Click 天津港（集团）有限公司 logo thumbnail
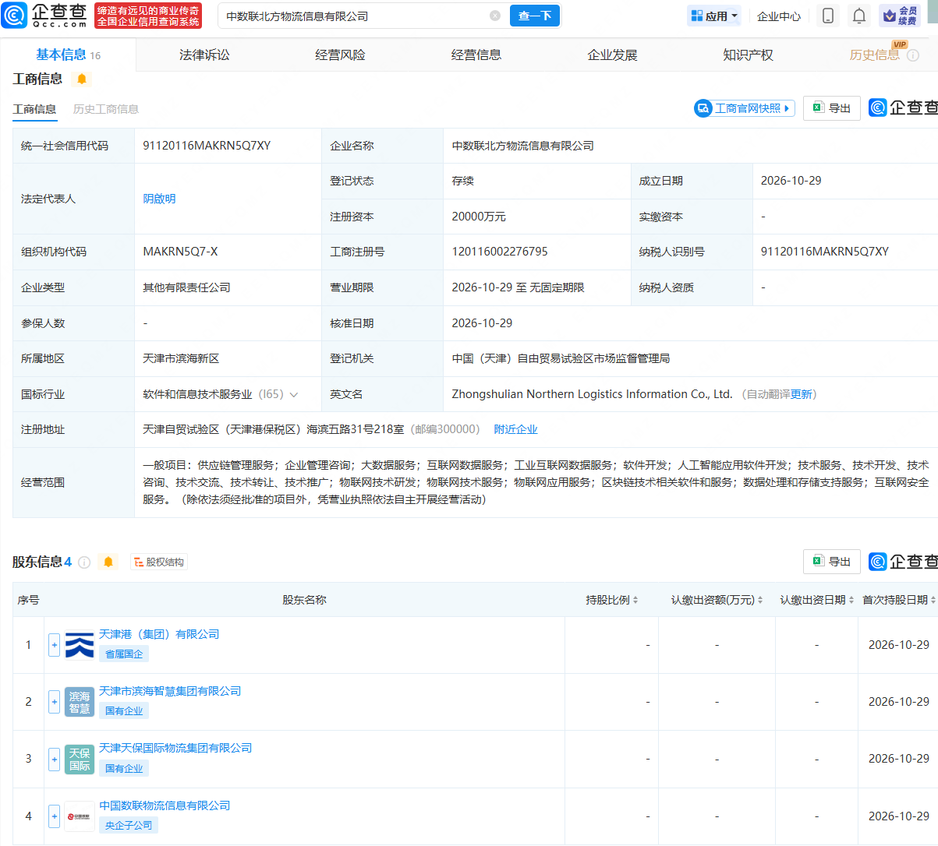This screenshot has height=846, width=938. point(80,645)
